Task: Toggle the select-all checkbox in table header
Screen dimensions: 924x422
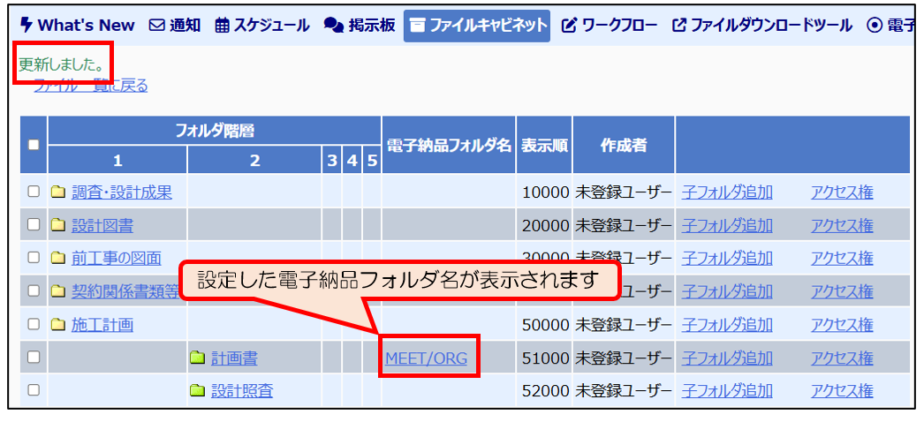Action: point(34,145)
